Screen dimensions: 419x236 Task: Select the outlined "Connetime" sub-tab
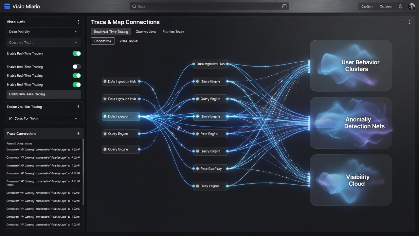coord(103,41)
